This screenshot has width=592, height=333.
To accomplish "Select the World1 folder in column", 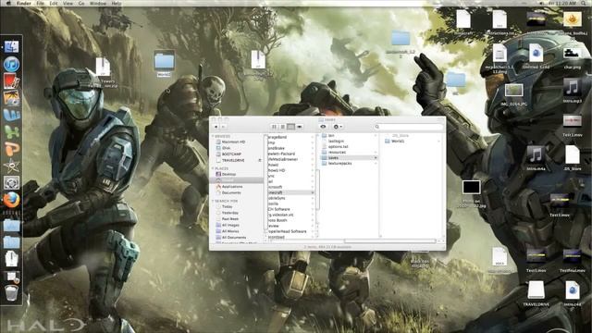I will [x=413, y=142].
